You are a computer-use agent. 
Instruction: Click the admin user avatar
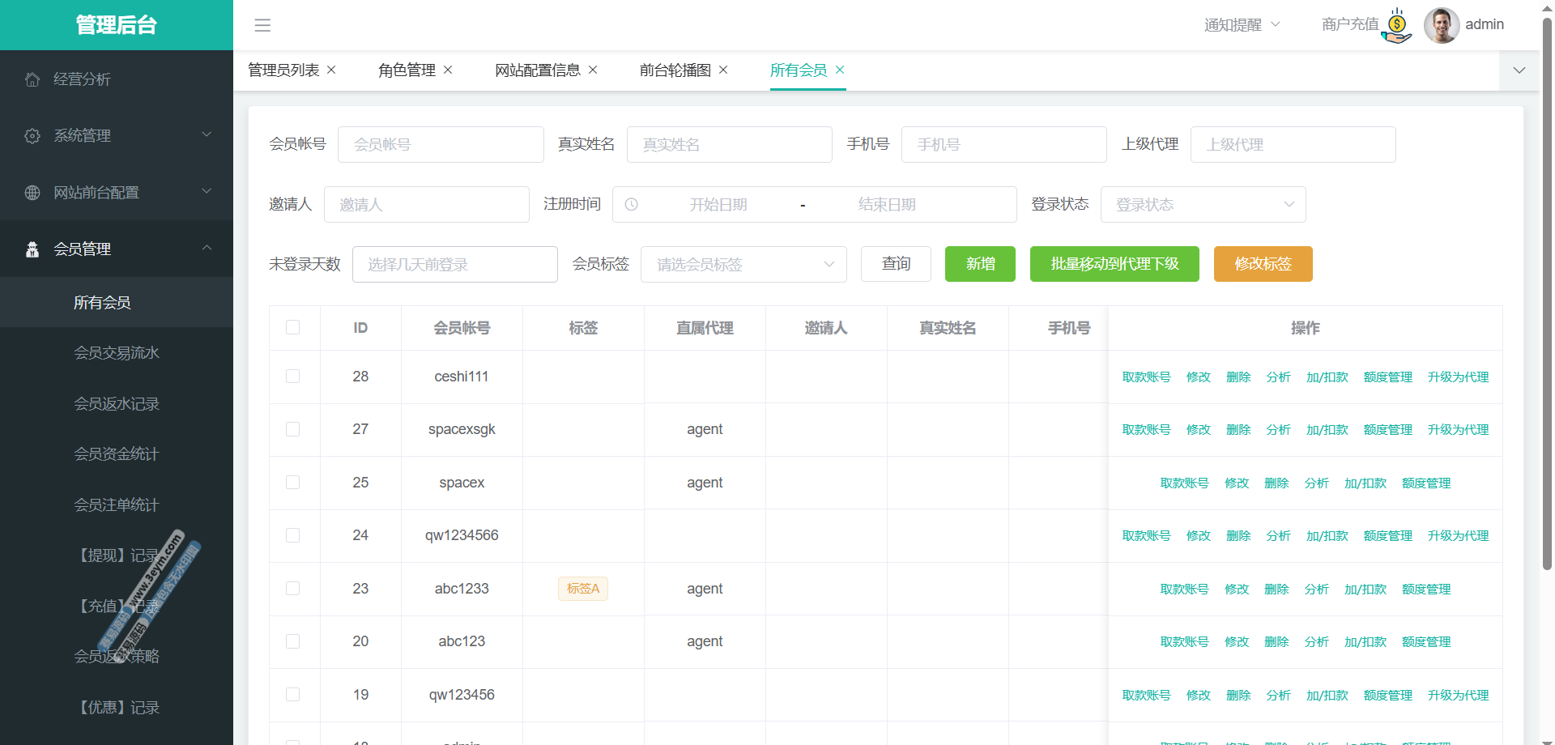pyautogui.click(x=1441, y=25)
